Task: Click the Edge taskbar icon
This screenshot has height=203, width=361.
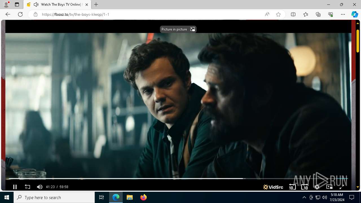Action: pyautogui.click(x=116, y=197)
